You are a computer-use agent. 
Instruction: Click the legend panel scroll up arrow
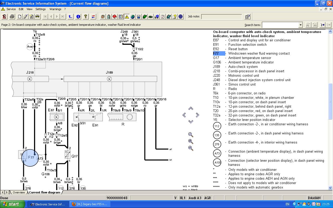pos(330,31)
